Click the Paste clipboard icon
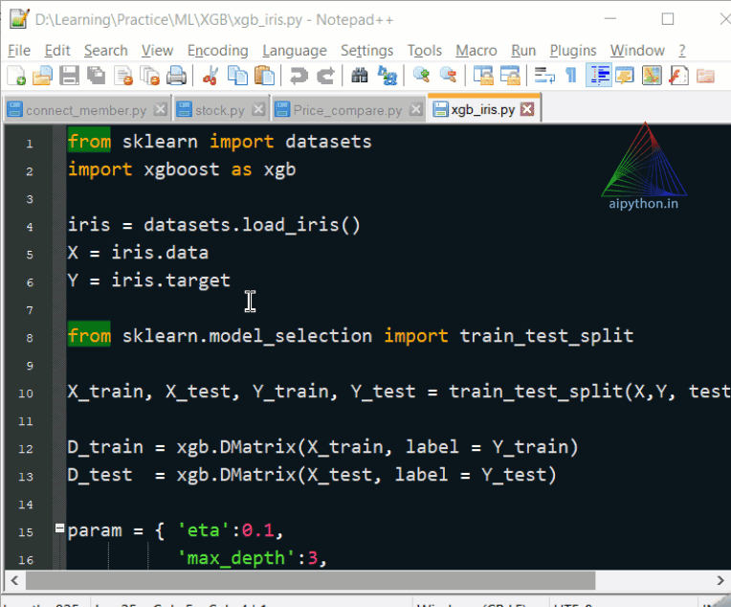 tap(265, 76)
